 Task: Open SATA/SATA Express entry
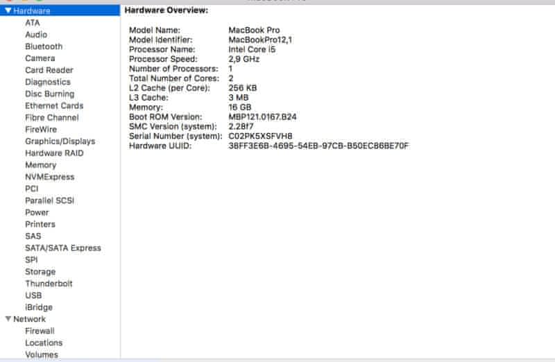(63, 248)
